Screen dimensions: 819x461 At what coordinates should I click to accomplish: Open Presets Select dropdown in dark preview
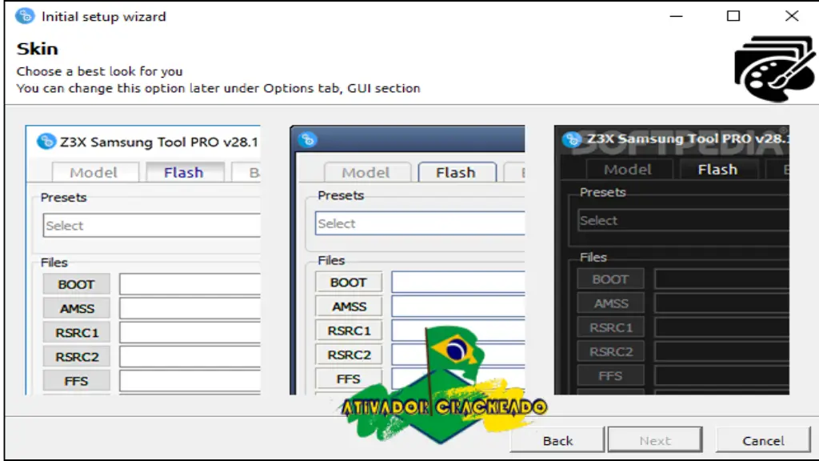683,220
